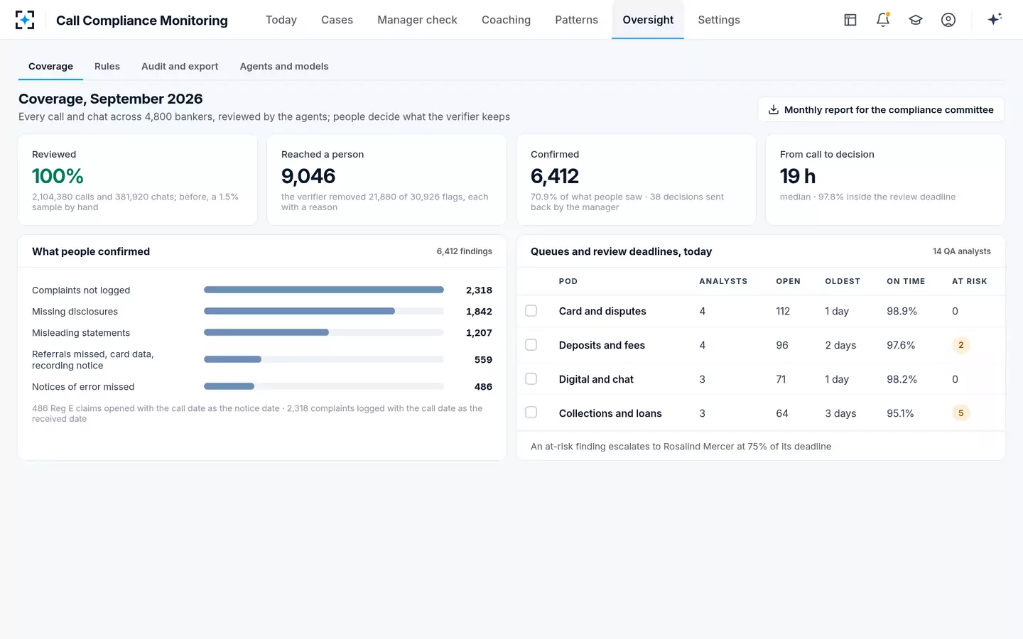Screen dimensions: 1023x639
Task: Check the Digital and chat row checkbox
Action: click(x=531, y=379)
